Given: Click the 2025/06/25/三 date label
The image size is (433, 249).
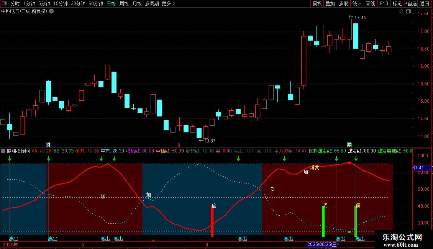Looking at the screenshot, I should click(322, 244).
